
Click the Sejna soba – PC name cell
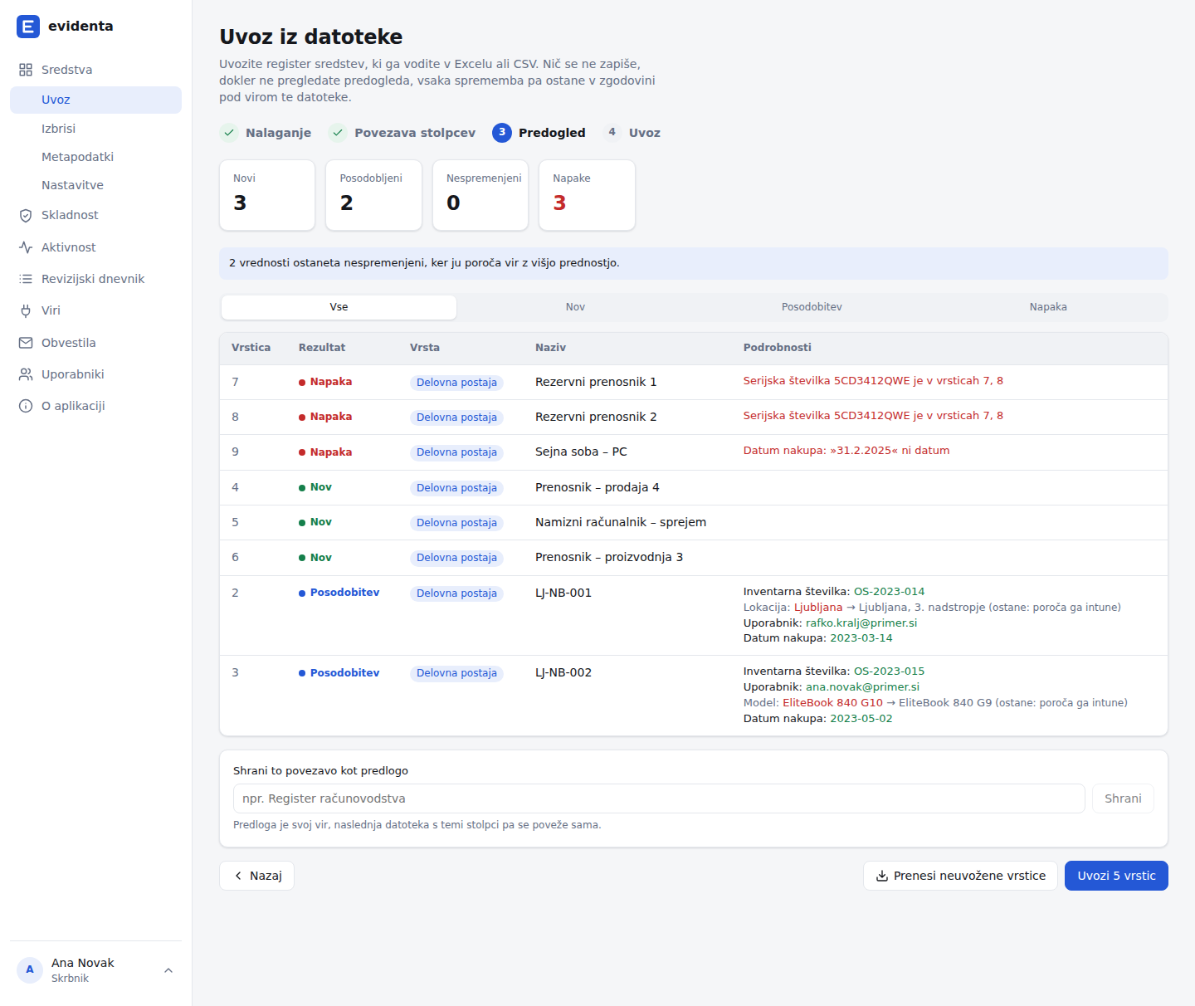click(x=581, y=452)
